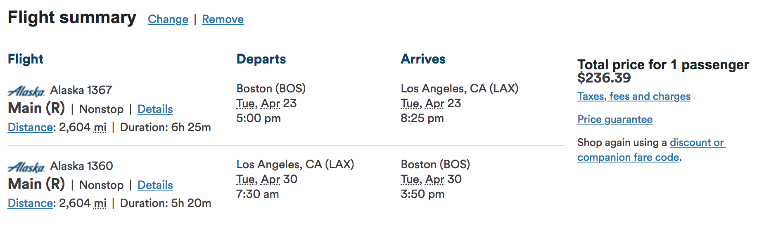Click the Alaska logo beside flight 1360
This screenshot has width=764, height=226.
click(x=26, y=167)
